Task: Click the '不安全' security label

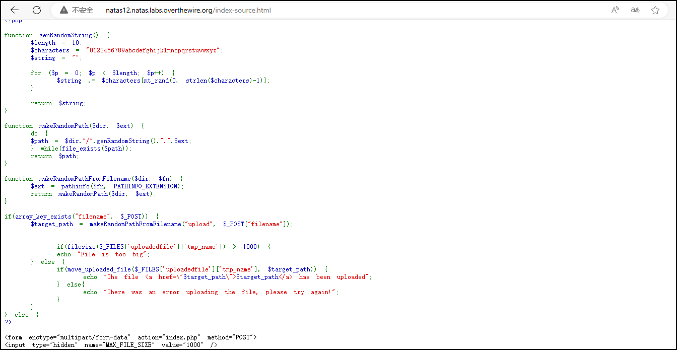Action: point(83,10)
